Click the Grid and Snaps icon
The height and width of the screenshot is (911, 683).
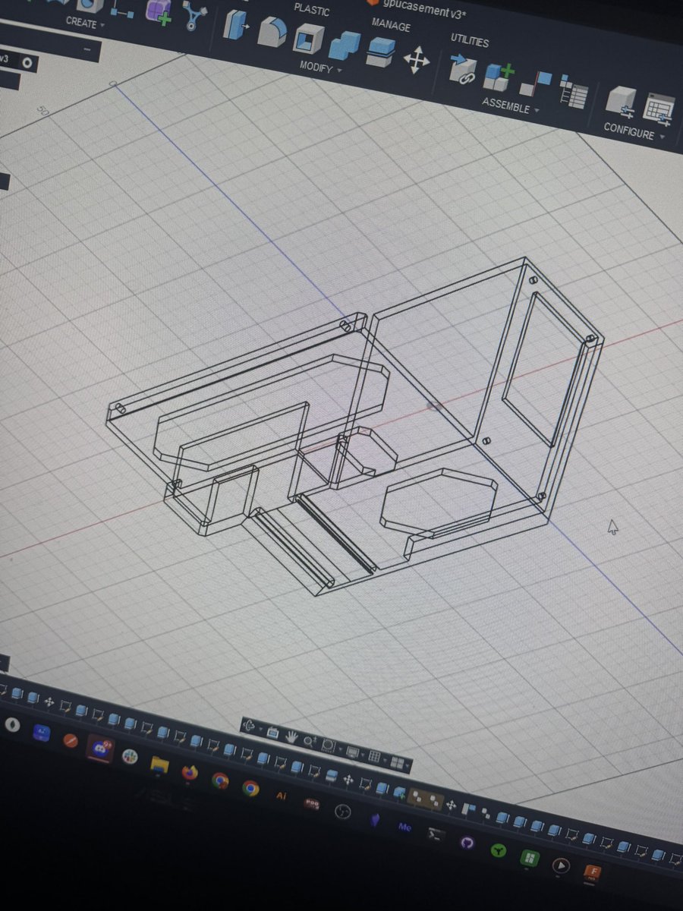[x=374, y=756]
